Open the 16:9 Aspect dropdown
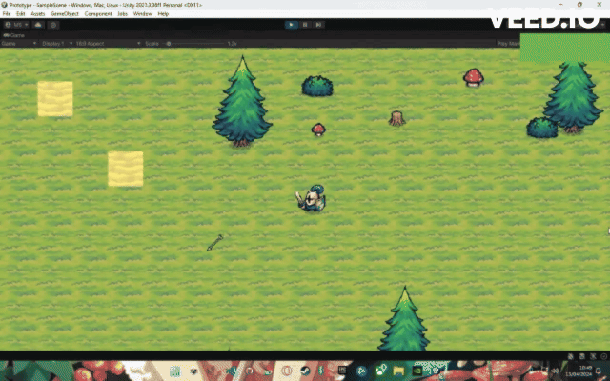The image size is (610, 381). (x=108, y=44)
